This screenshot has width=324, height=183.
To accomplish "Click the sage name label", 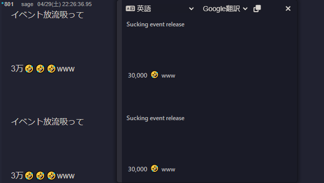I will click(27, 4).
